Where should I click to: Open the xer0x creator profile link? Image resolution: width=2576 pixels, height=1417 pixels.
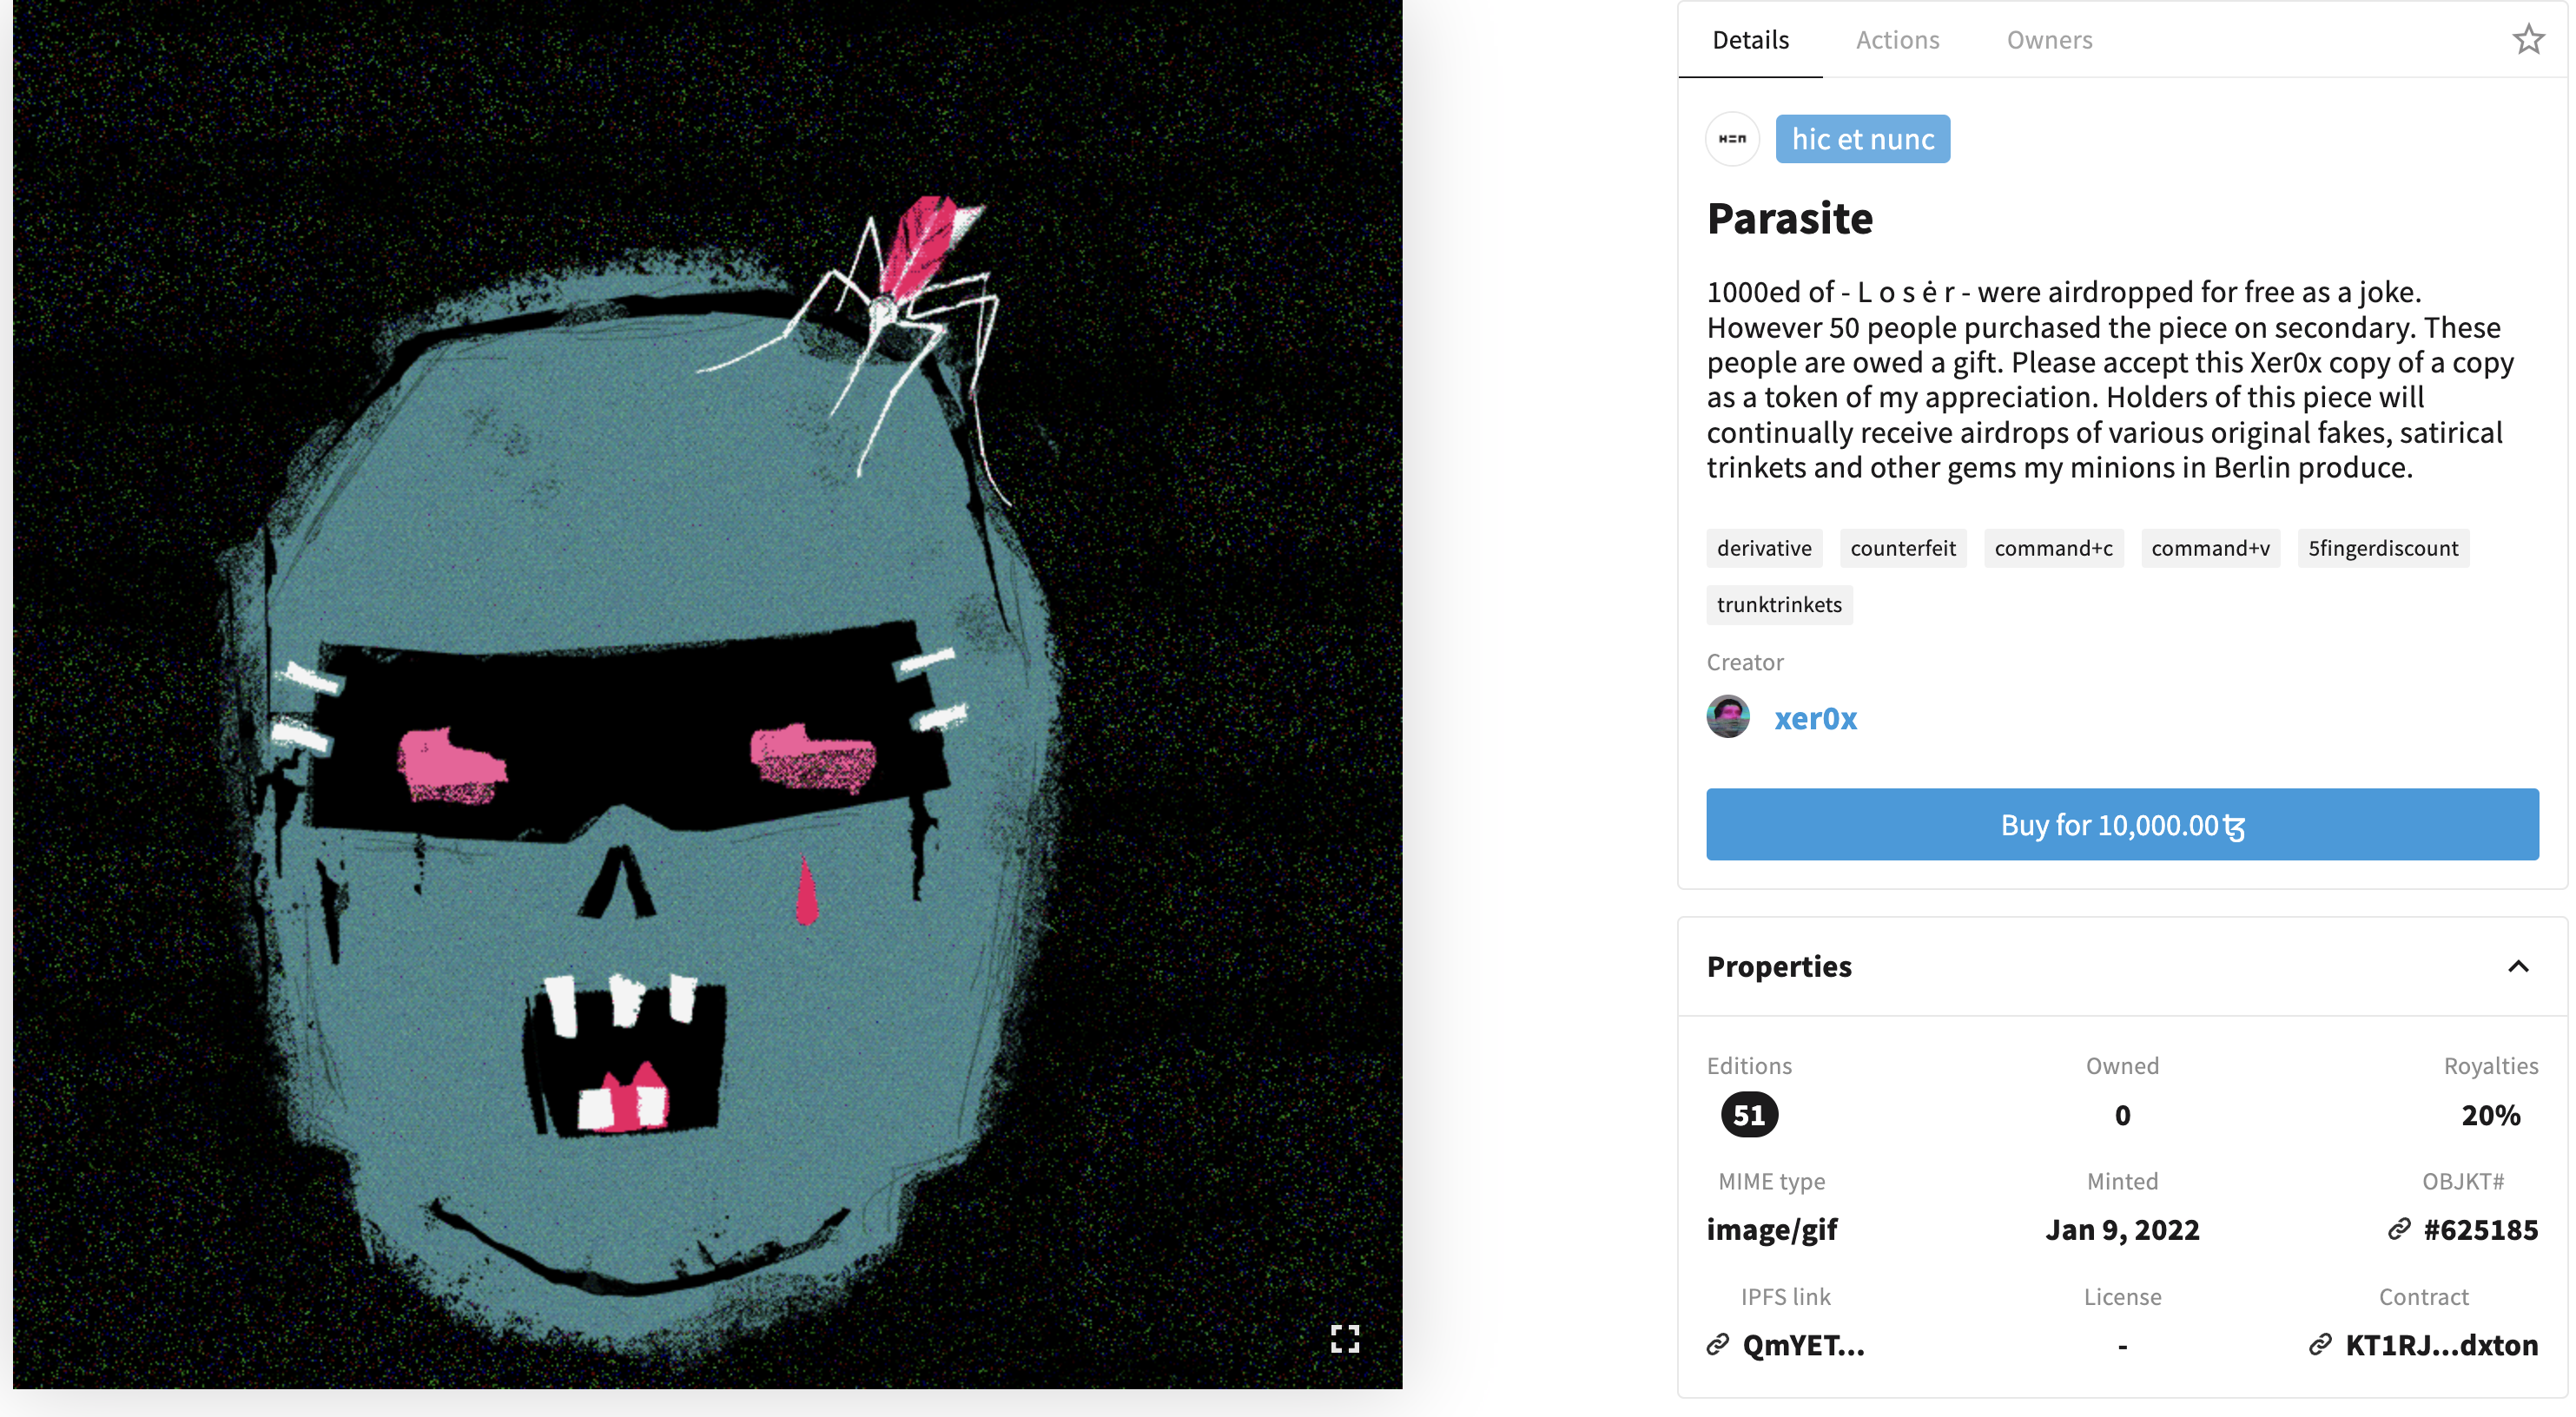1815,718
